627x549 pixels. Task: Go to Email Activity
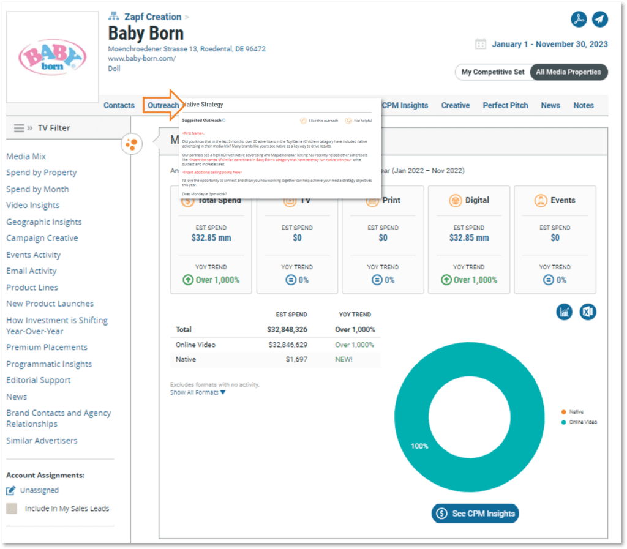pos(31,271)
